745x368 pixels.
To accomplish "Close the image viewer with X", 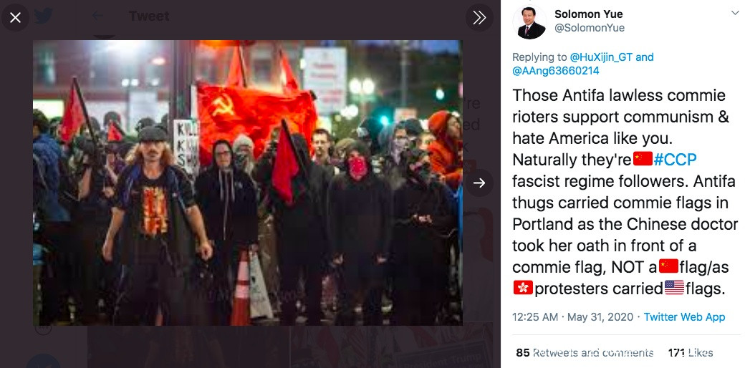I will pyautogui.click(x=15, y=18).
